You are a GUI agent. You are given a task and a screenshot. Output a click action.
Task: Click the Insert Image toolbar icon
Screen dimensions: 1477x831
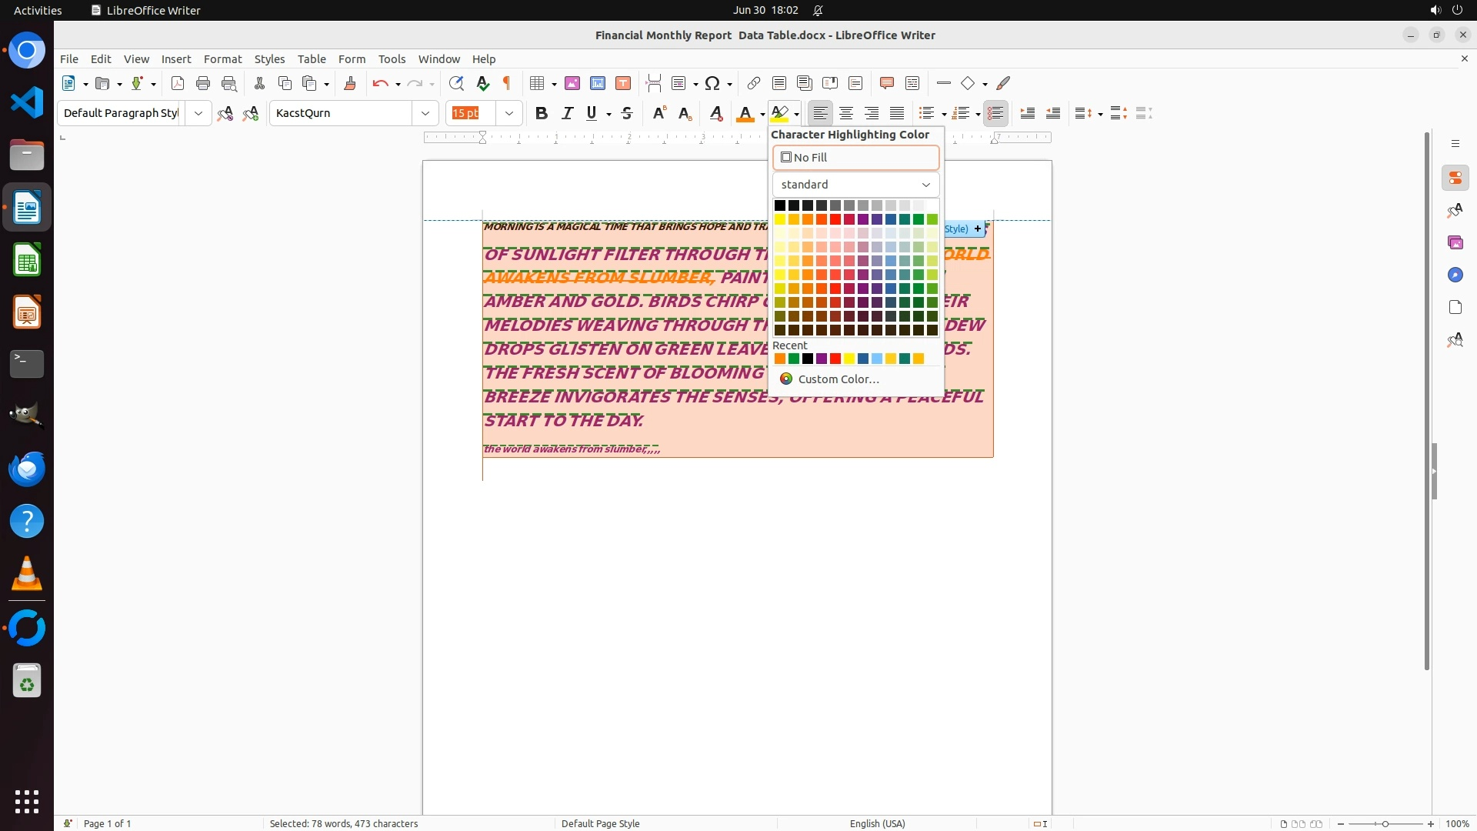pos(572,84)
